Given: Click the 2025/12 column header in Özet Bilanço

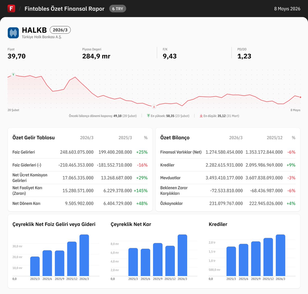Looking at the screenshot, I should (275, 138).
